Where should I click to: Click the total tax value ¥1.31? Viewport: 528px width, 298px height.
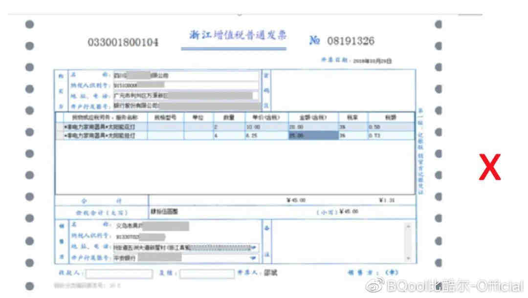pos(387,200)
